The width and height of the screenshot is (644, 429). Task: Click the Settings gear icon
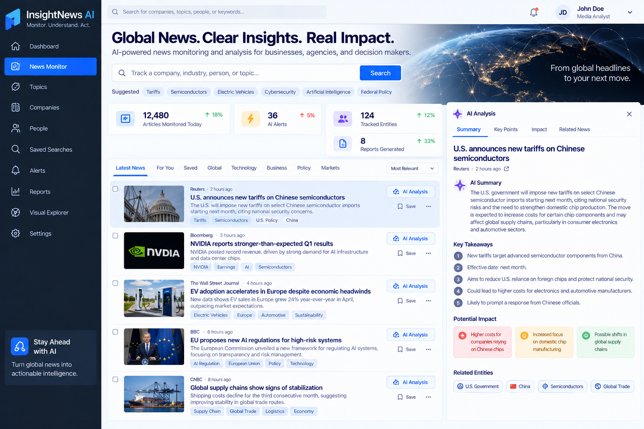(x=16, y=233)
